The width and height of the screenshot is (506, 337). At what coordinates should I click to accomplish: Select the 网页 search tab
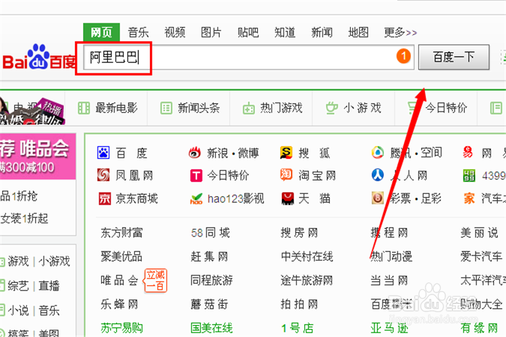pos(101,32)
